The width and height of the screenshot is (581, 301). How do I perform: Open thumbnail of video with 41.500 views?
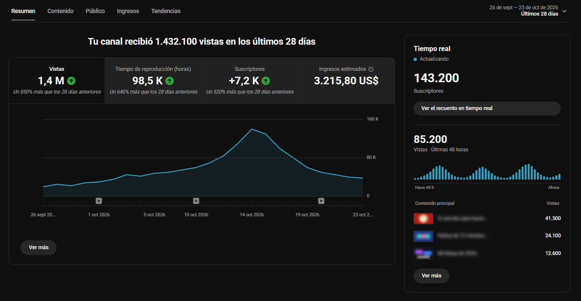(x=424, y=218)
